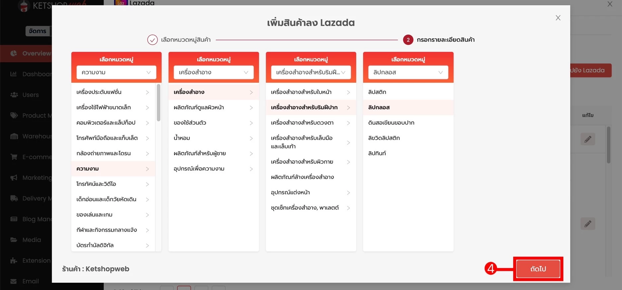
Task: Select ลิปทินท์ product type
Action: pos(408,153)
